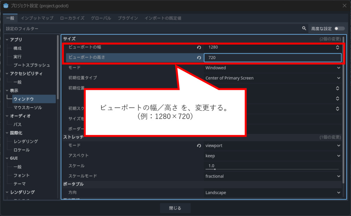Open the fractional scale mode dropdown
Screen dimensions: 351x216
pyautogui.click(x=273, y=176)
